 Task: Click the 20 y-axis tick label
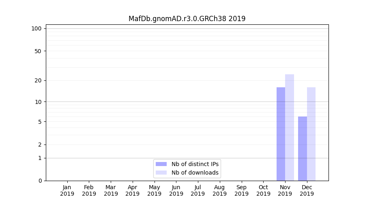click(x=38, y=80)
